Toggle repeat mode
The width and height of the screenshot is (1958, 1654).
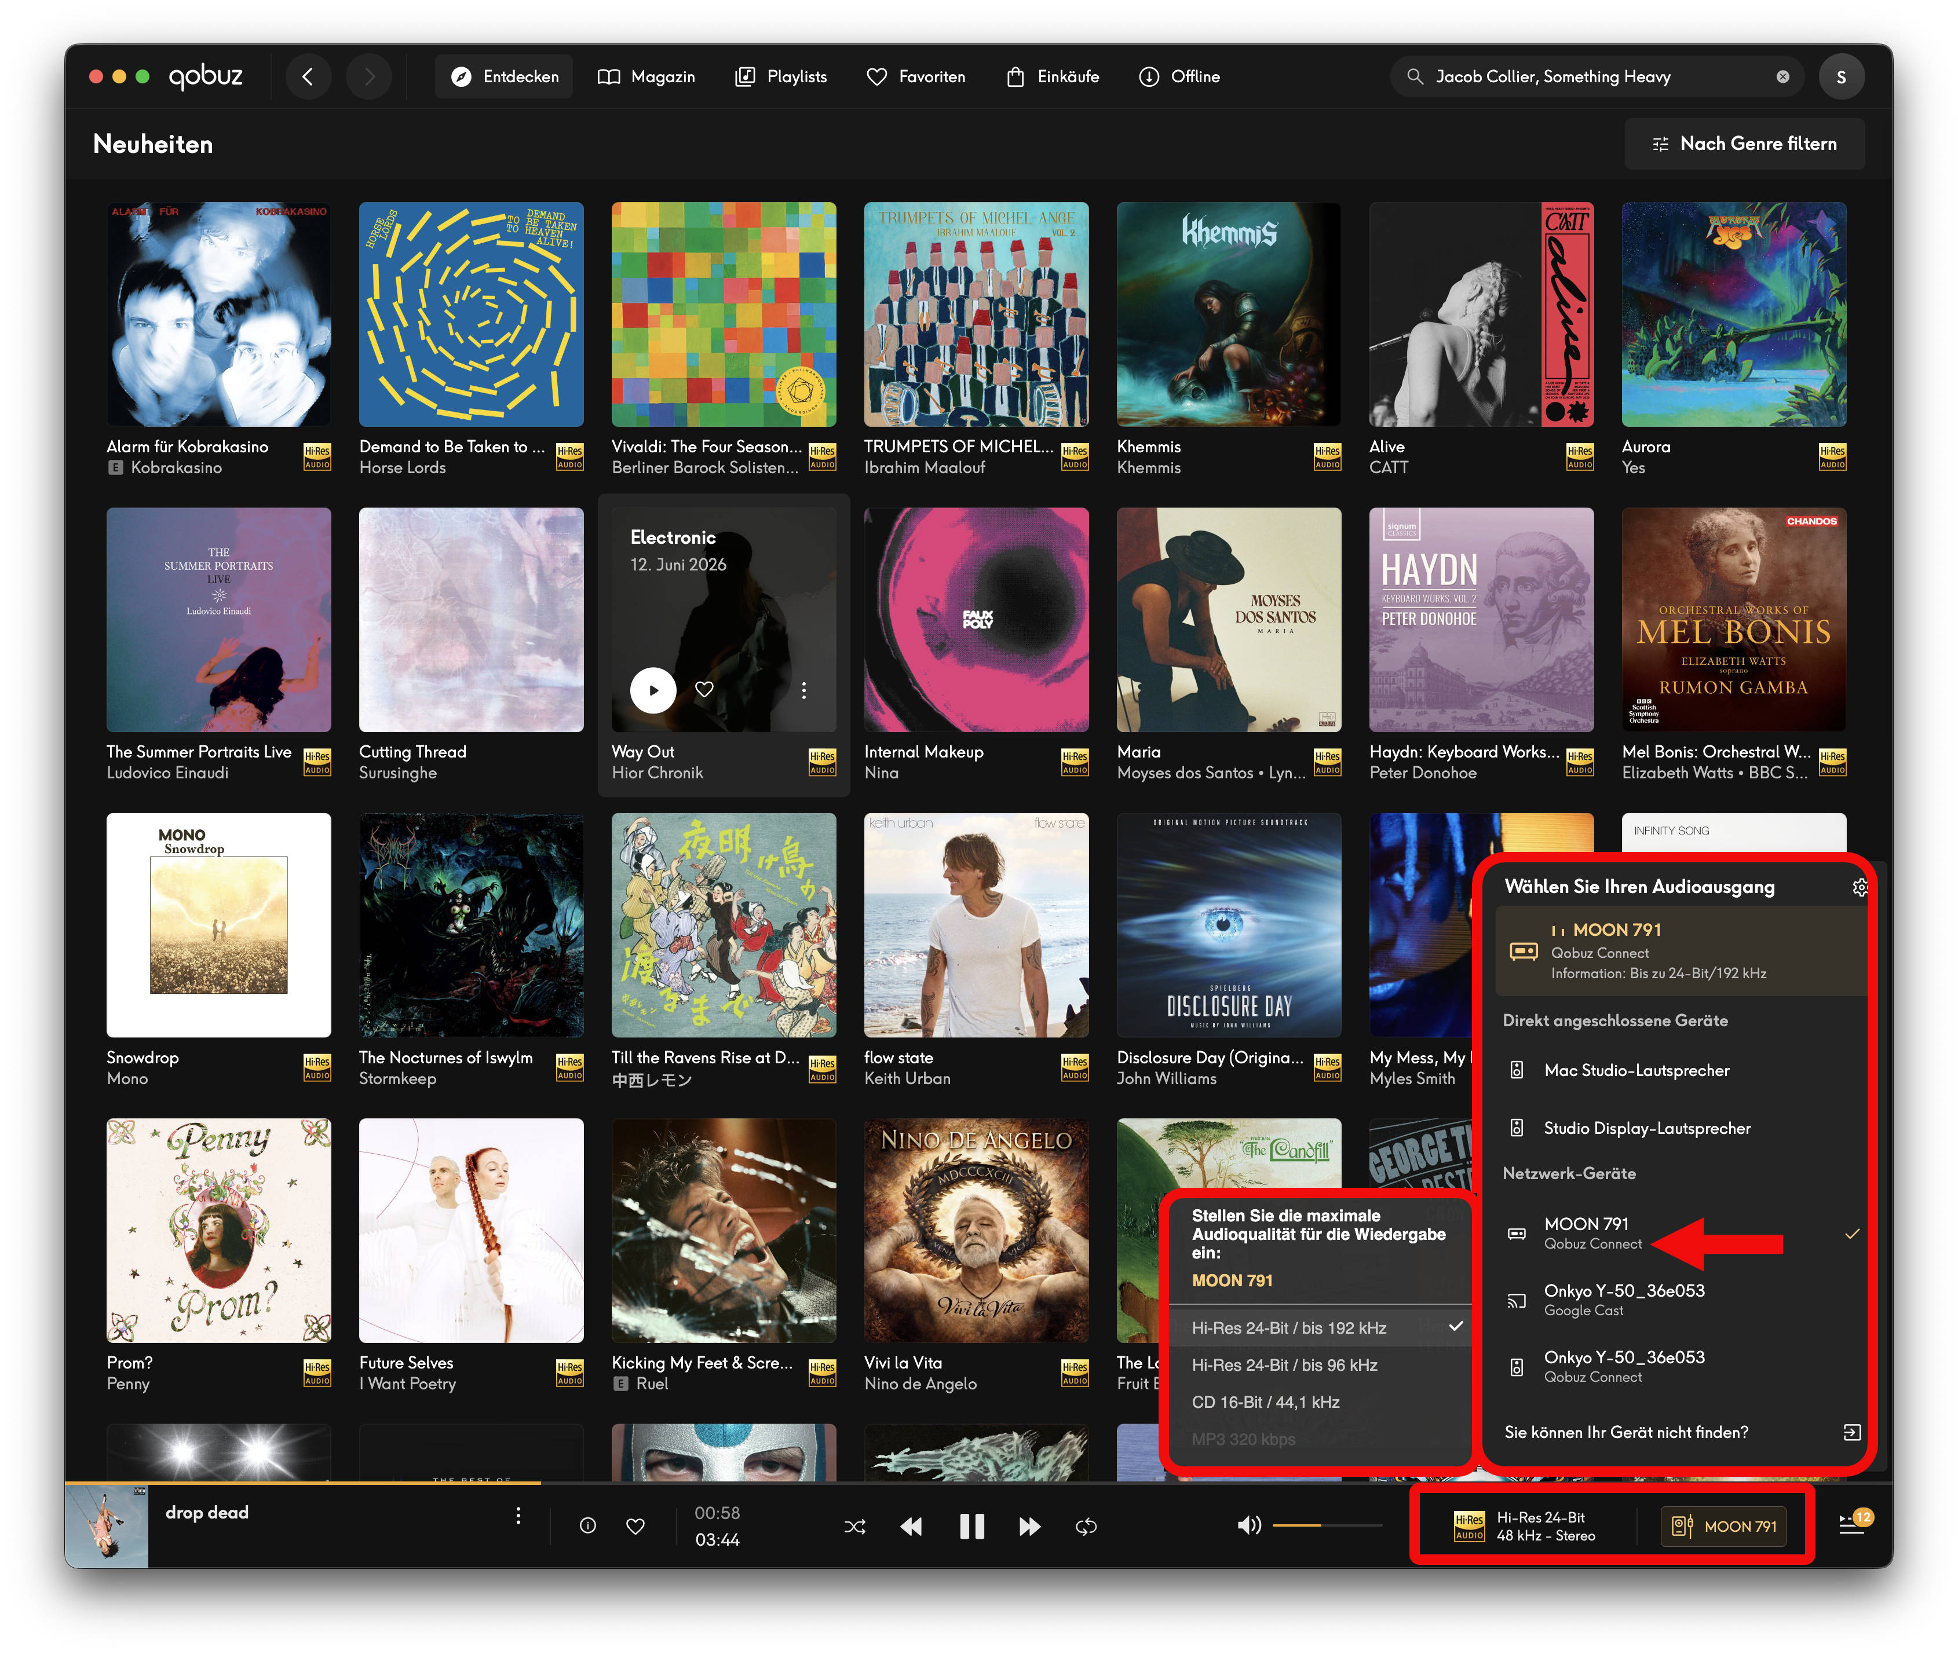coord(1086,1527)
